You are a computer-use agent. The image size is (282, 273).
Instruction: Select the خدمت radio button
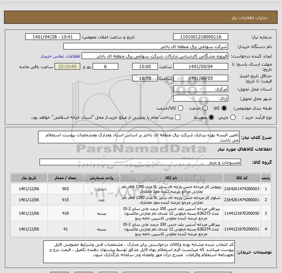coord(205,108)
